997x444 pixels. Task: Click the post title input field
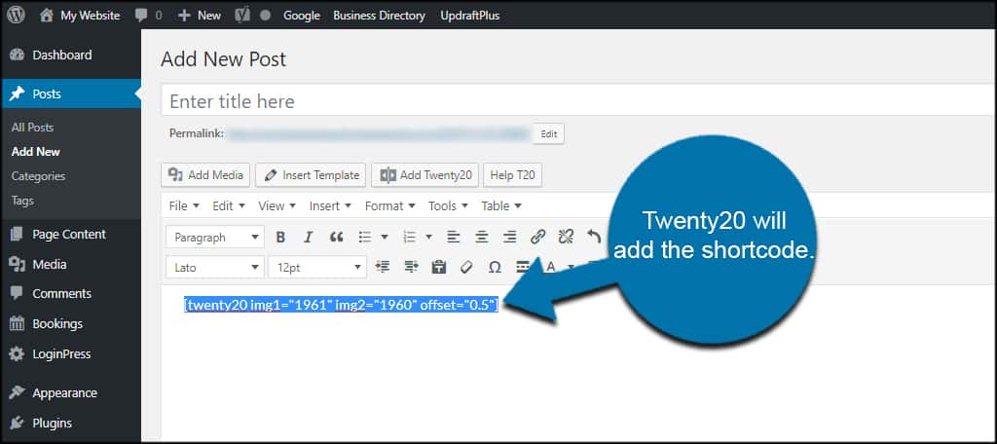pyautogui.click(x=574, y=101)
